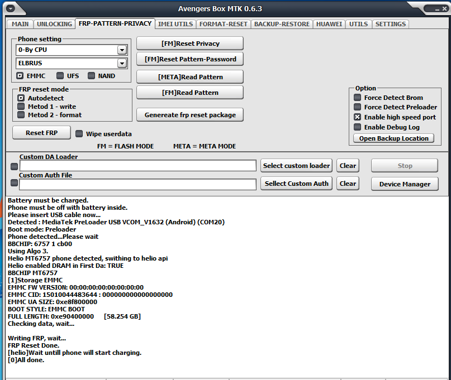Click the 'Please insert USB cable now...' log line

coord(54,215)
